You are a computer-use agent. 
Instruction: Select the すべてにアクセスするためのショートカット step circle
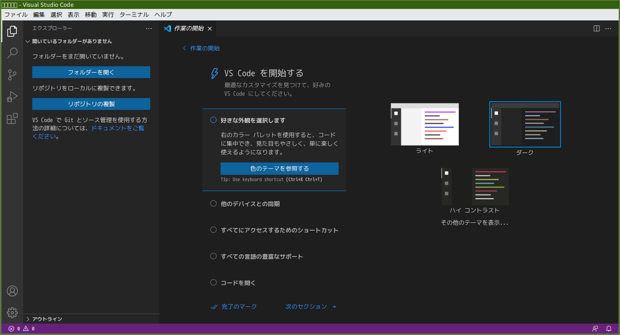point(213,230)
